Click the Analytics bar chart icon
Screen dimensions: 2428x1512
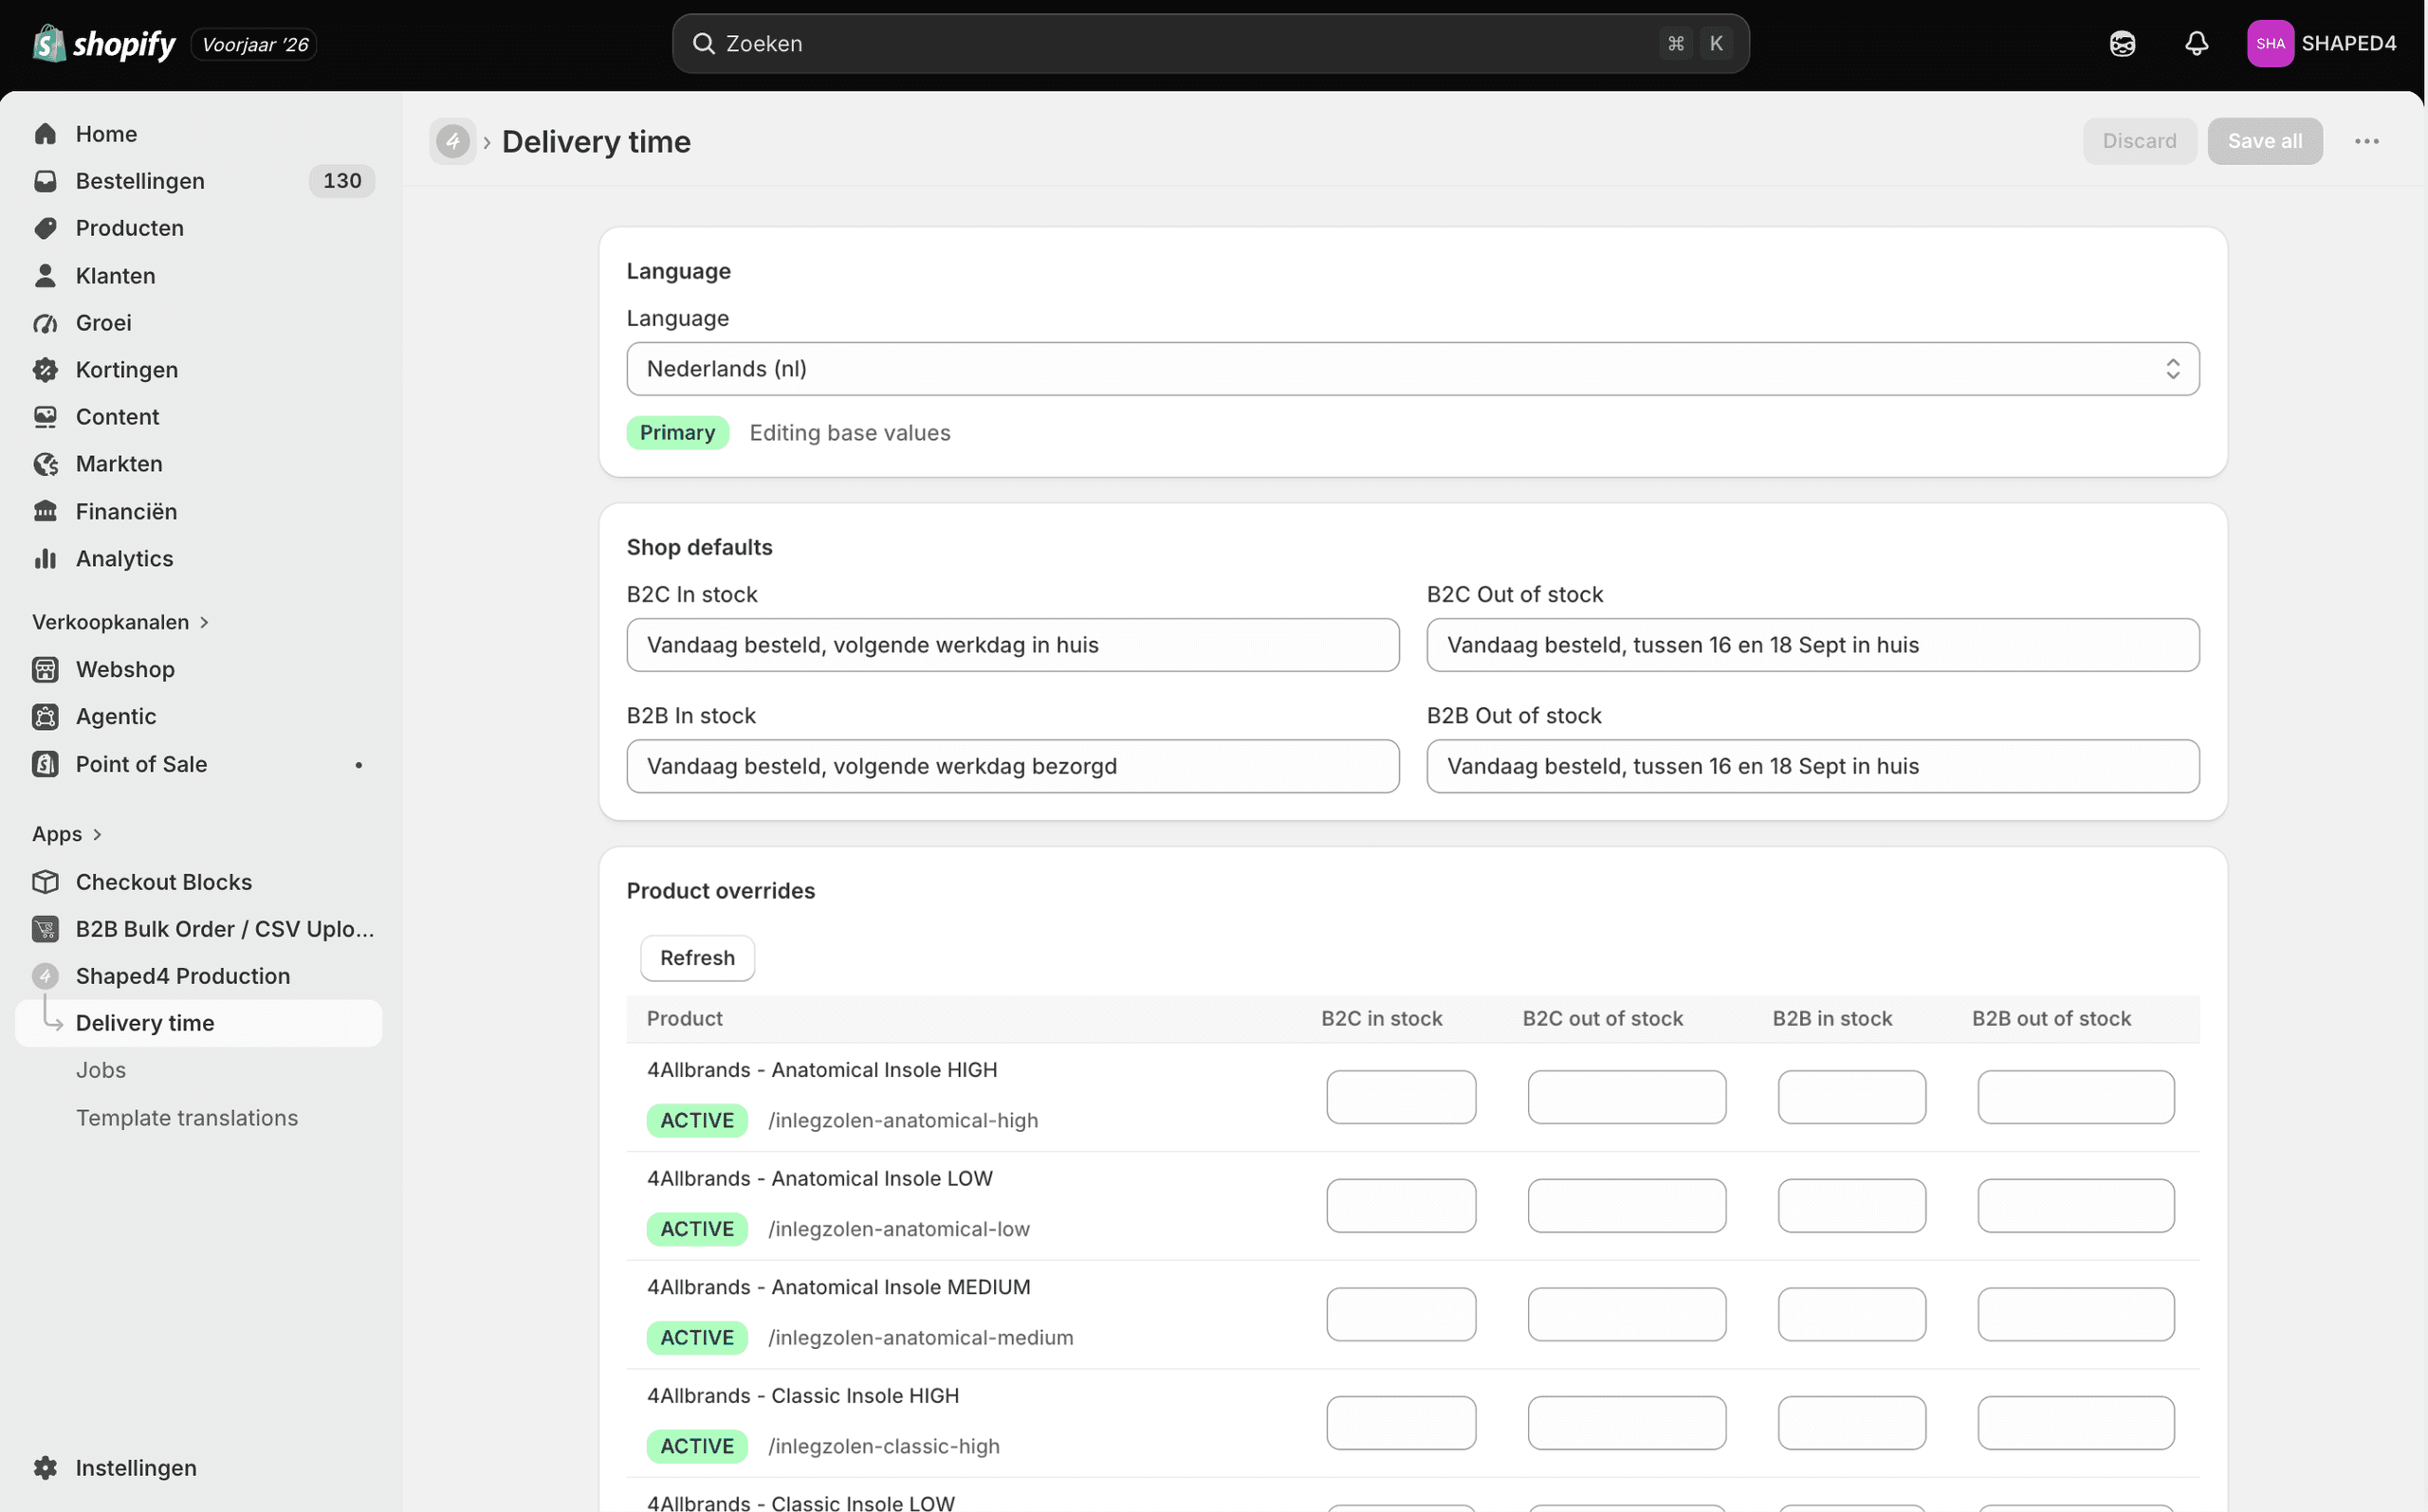[x=45, y=559]
